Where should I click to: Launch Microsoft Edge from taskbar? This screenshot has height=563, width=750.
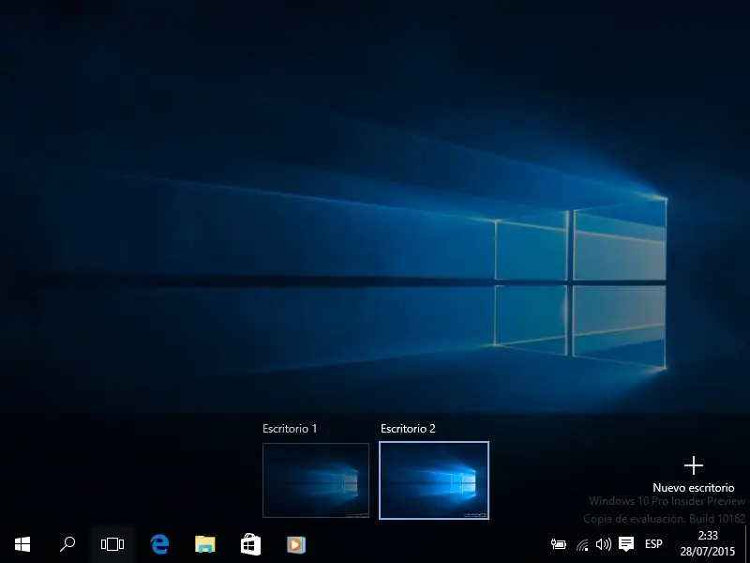coord(159,544)
